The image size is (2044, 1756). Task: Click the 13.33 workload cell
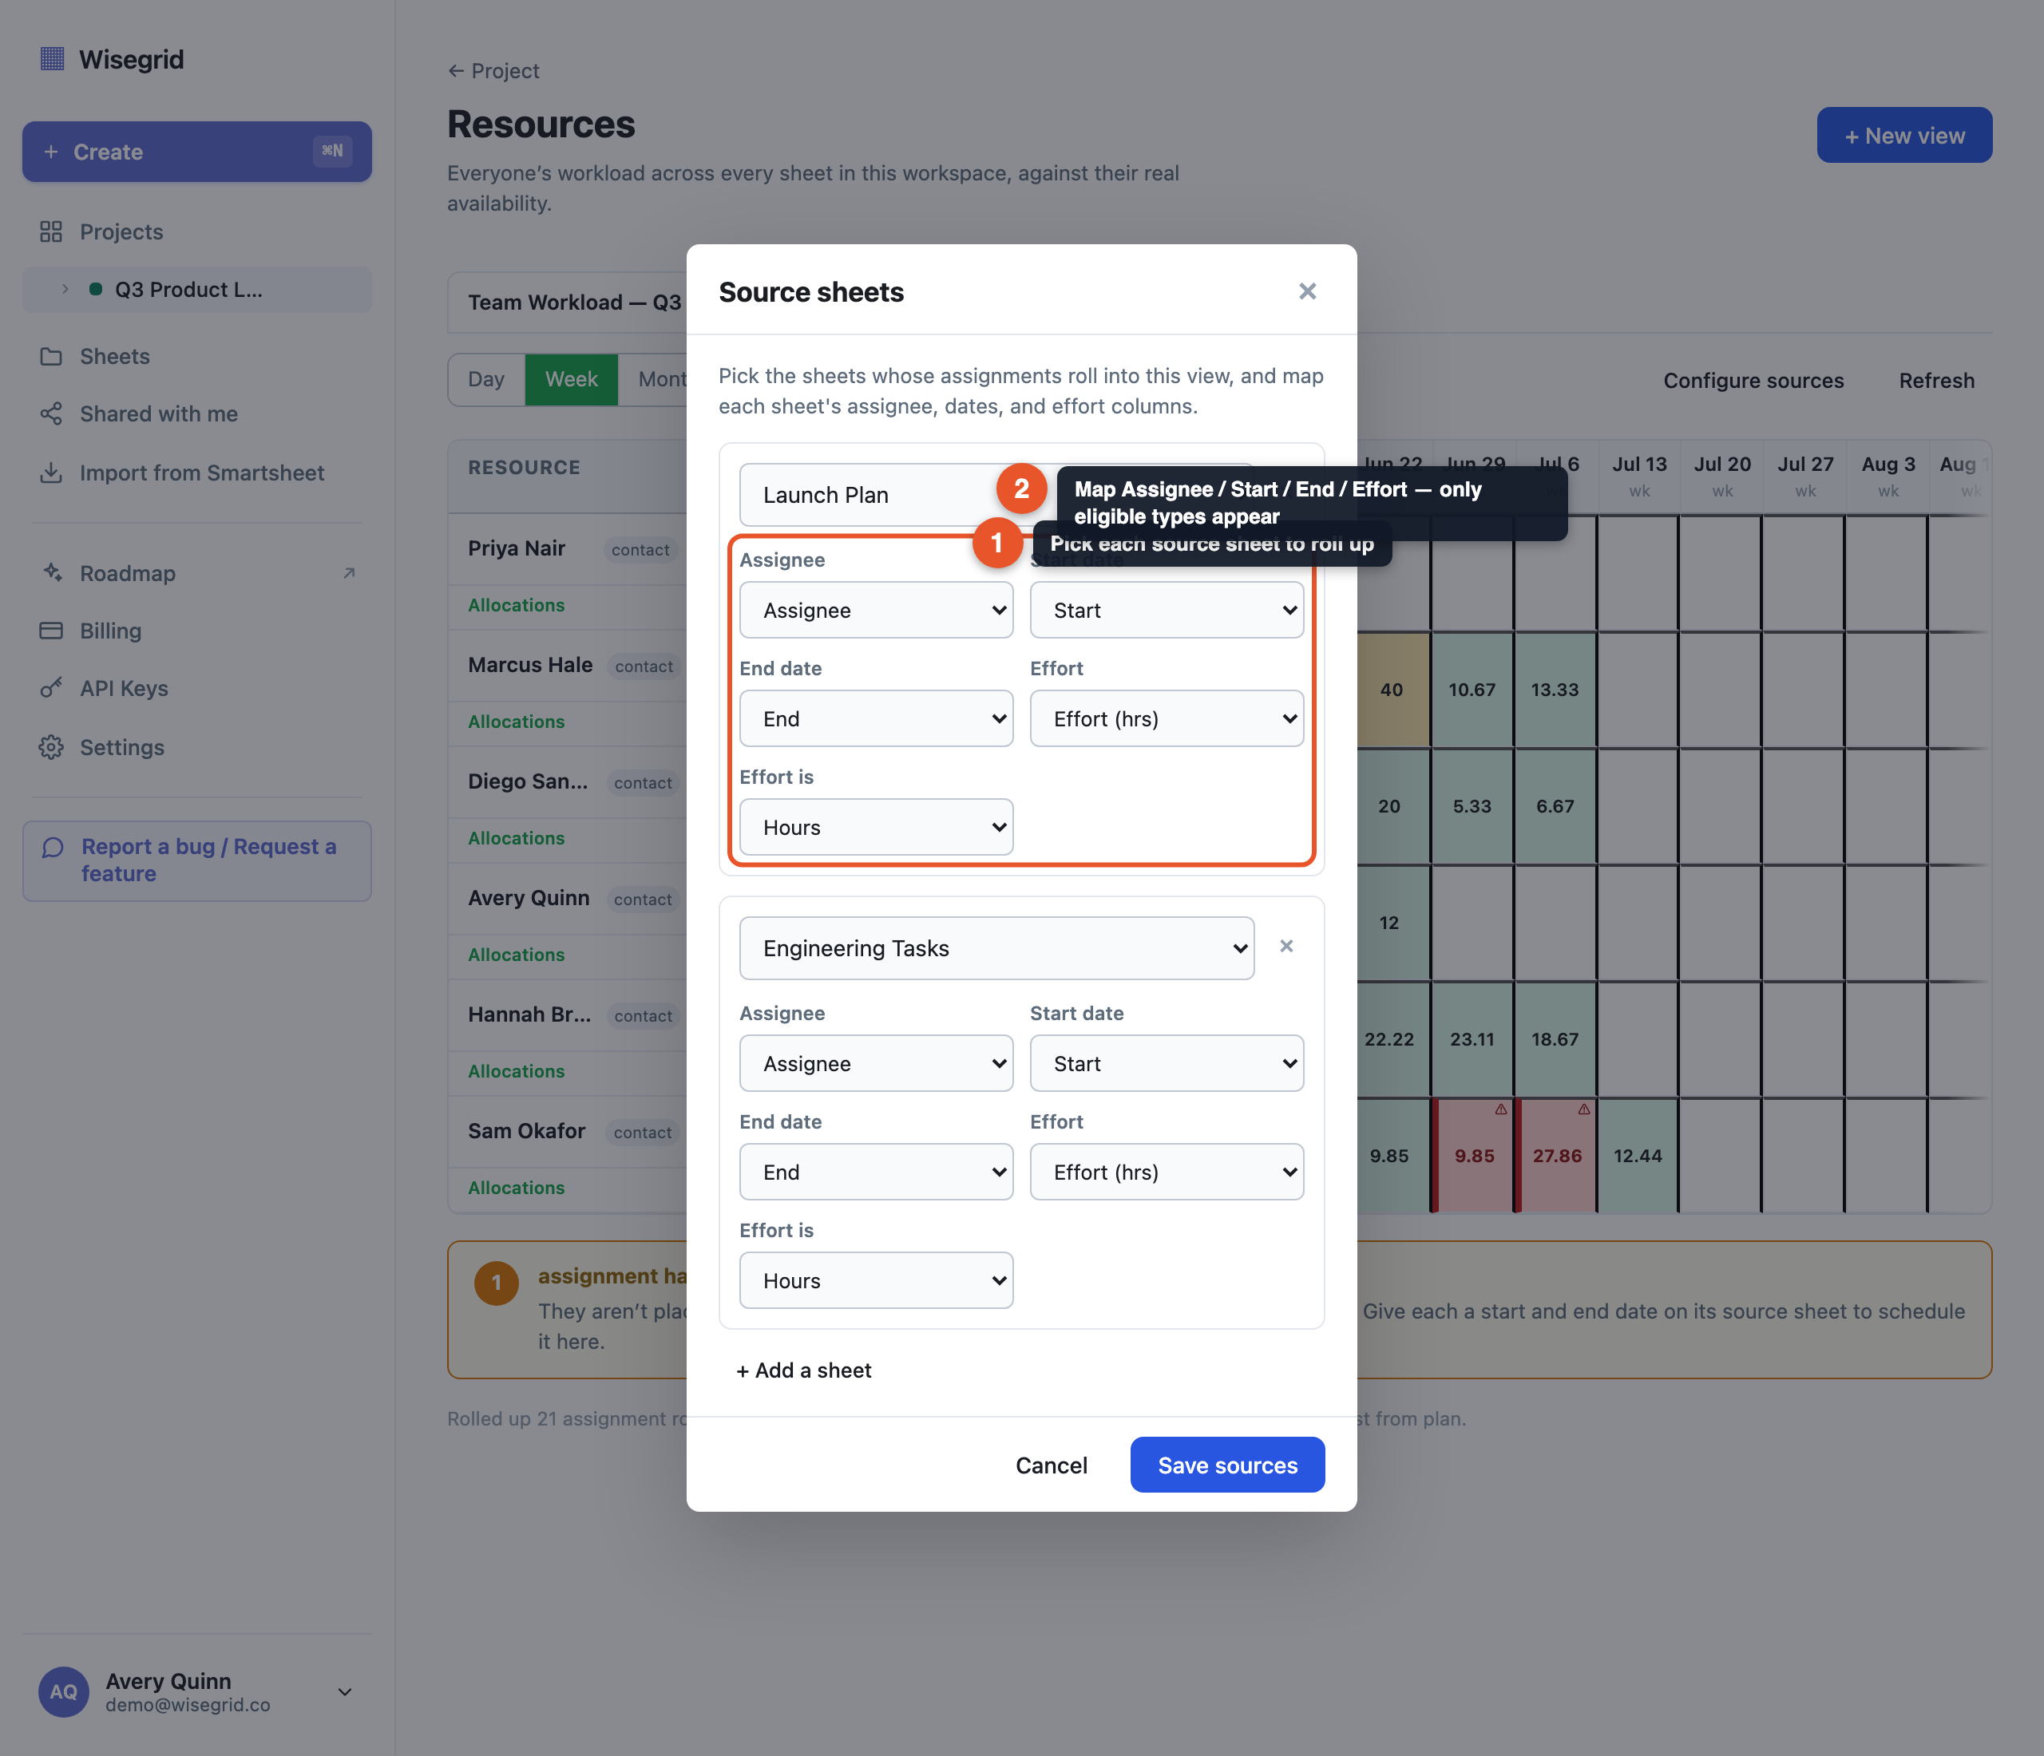[x=1555, y=690]
